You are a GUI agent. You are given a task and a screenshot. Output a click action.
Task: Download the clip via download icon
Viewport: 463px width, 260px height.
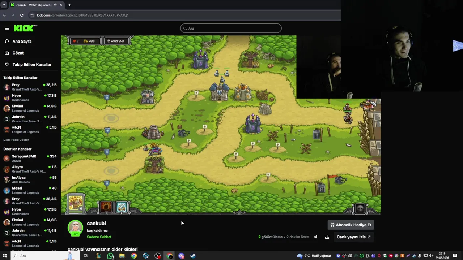327,237
